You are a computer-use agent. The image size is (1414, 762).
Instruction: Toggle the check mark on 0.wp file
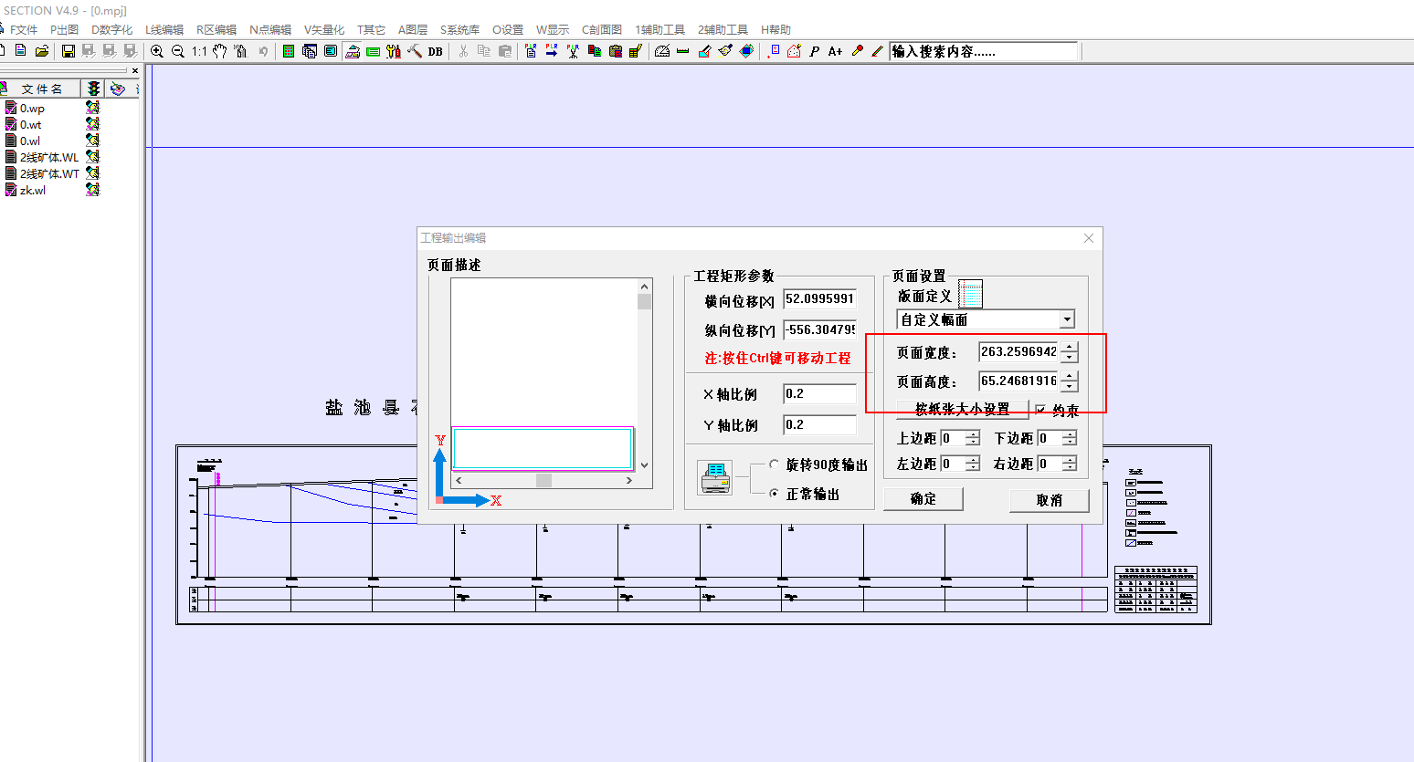11,108
